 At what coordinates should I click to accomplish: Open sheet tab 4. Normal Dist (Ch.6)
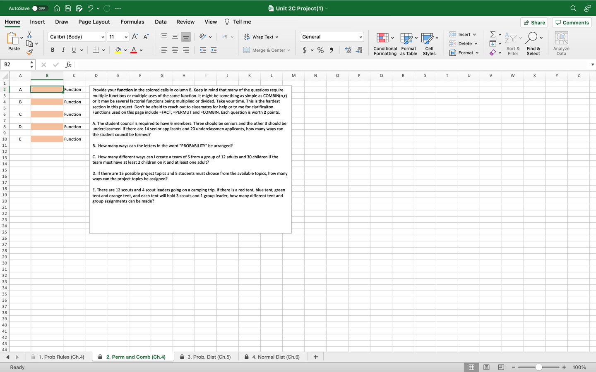pyautogui.click(x=272, y=357)
